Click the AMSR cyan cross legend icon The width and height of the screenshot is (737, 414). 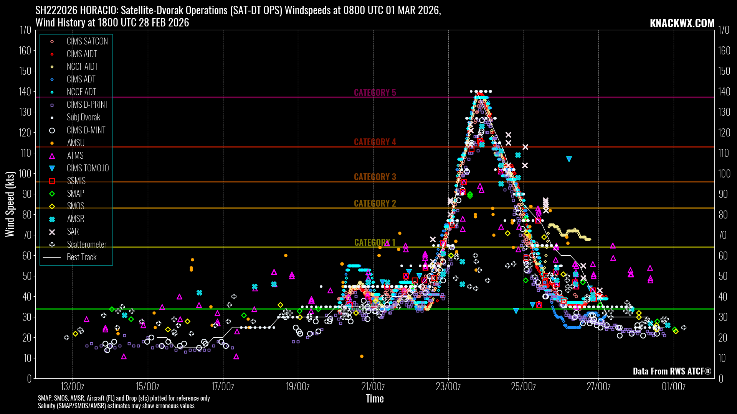[52, 219]
